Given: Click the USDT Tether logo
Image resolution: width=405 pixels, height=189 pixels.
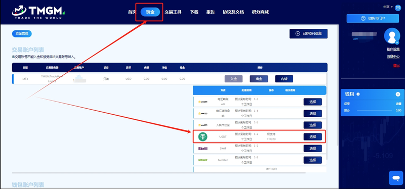Looking at the screenshot, I should 203,136.
